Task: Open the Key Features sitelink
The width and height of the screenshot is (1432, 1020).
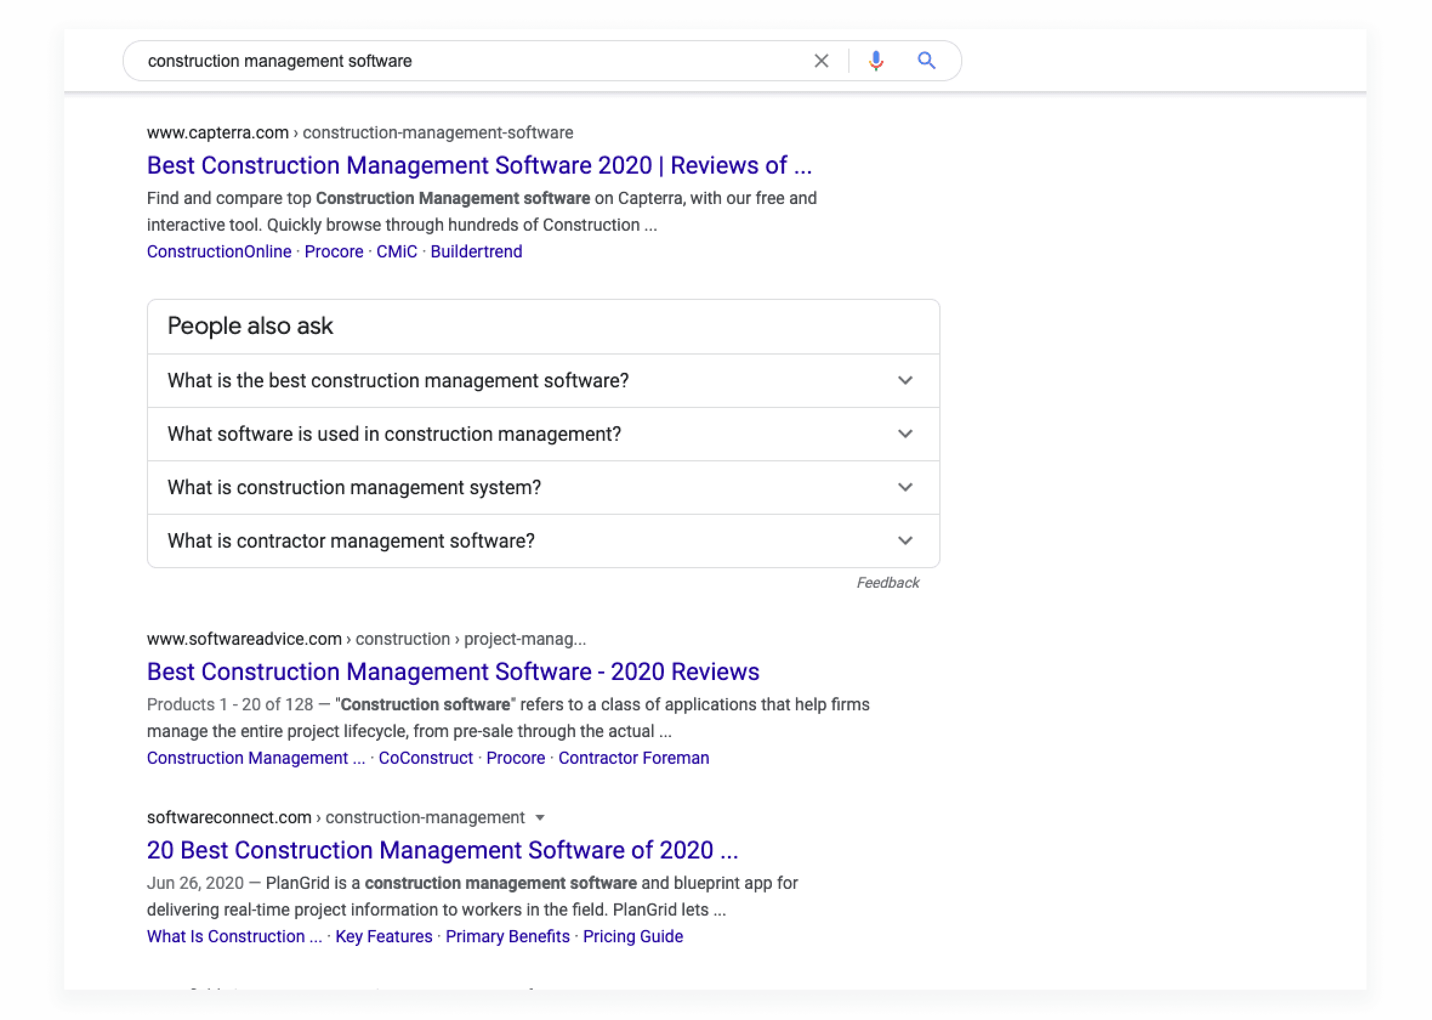Action: point(384,936)
